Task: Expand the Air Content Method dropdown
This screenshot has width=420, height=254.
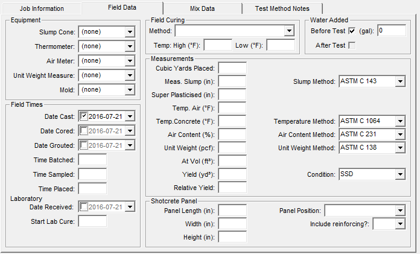Action: 399,135
